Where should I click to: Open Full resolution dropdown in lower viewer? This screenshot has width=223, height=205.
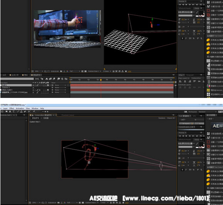72,203
